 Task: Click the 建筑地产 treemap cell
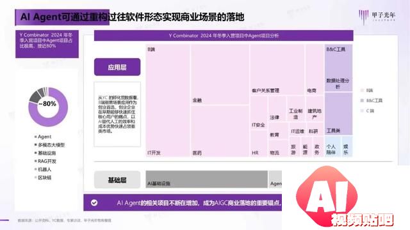coord(315,109)
